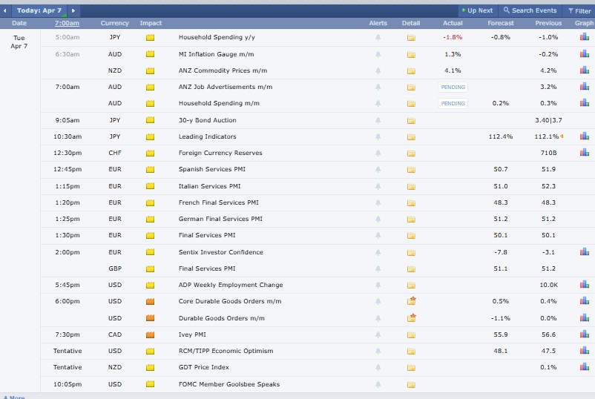595x399 pixels.
Task: Open detail folder for Sentix Investor Confidence
Action: [411, 252]
